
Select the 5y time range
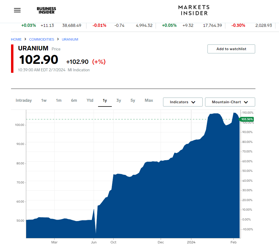(x=133, y=100)
